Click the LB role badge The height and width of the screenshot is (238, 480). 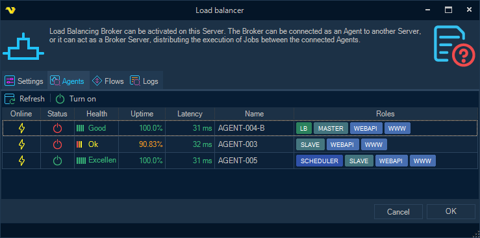coord(304,128)
